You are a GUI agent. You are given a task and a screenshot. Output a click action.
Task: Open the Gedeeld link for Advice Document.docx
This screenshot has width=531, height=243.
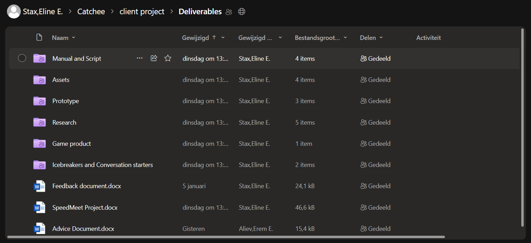(375, 228)
